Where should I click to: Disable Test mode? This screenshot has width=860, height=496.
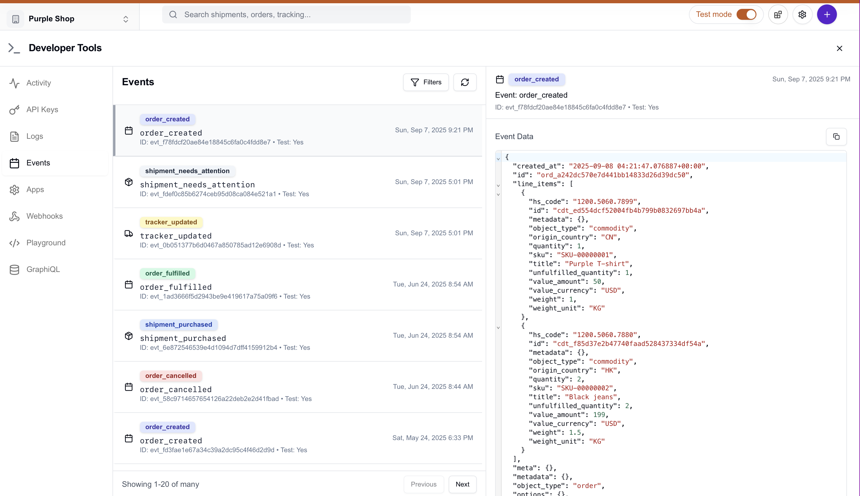click(746, 14)
